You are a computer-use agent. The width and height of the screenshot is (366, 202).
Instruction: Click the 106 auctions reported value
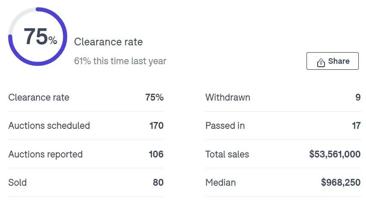(x=156, y=154)
